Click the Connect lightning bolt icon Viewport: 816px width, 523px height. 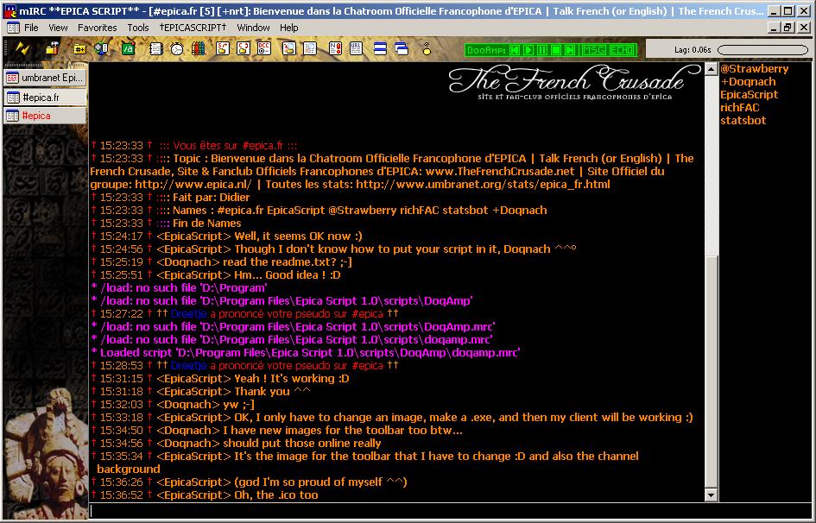point(22,49)
